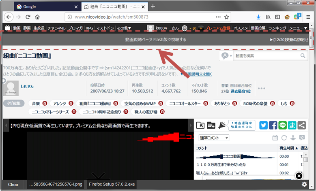Click the 過去最高1位 ranking link
The image size is (316, 191).
pyautogui.click(x=241, y=91)
